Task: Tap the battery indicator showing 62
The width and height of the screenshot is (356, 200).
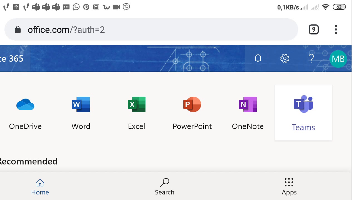Action: (x=339, y=7)
